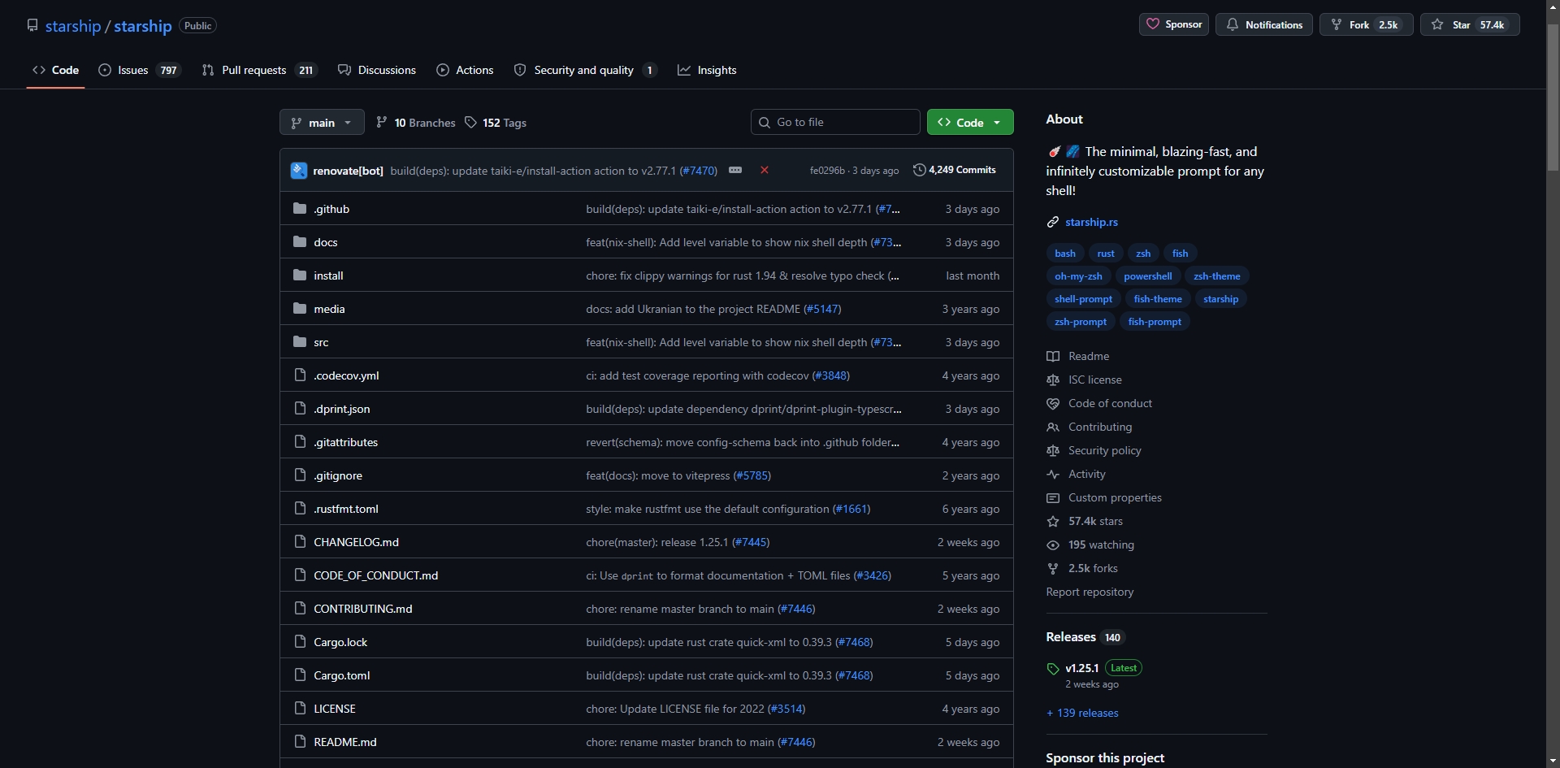Open the Insights tab
1560x768 pixels.
coord(708,70)
